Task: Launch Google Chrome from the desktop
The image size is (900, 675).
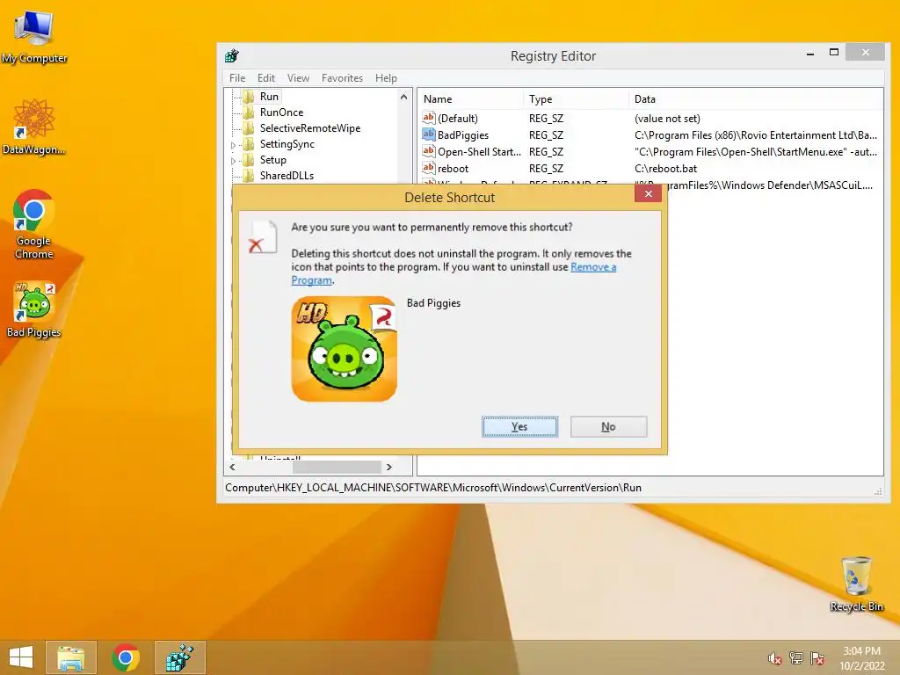Action: coord(34,224)
